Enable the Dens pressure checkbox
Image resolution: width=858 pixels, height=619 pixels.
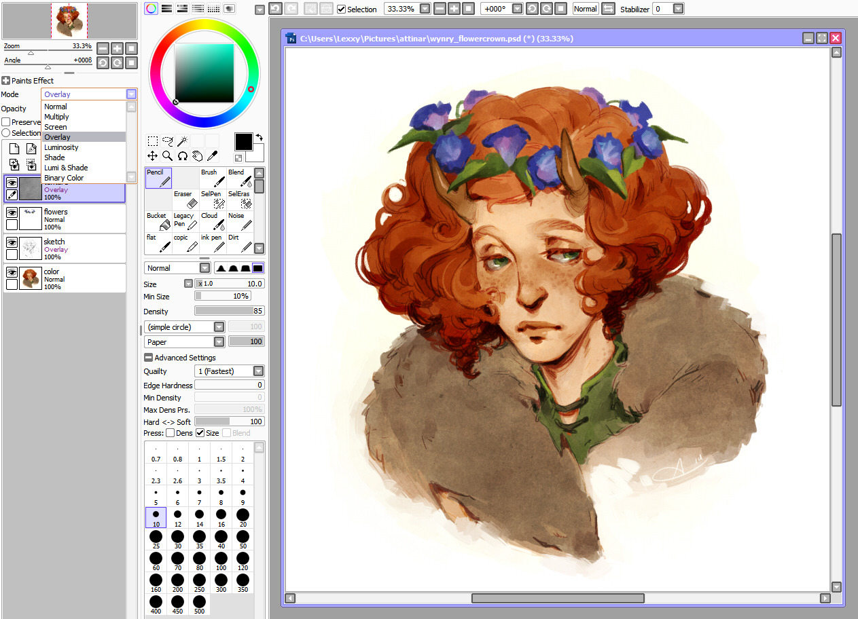coord(171,433)
